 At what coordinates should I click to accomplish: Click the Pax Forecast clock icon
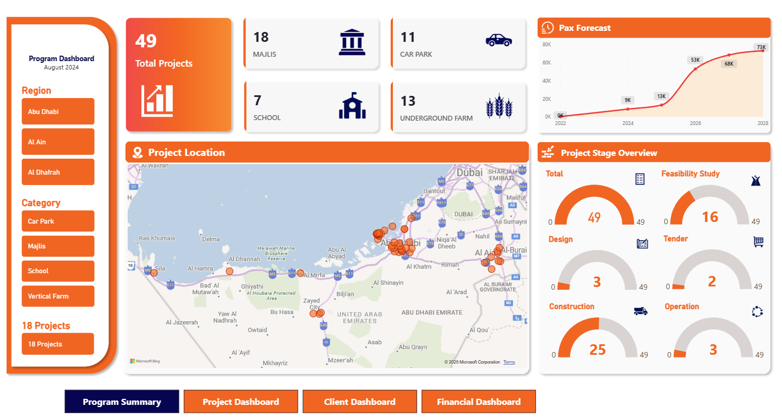(x=548, y=28)
